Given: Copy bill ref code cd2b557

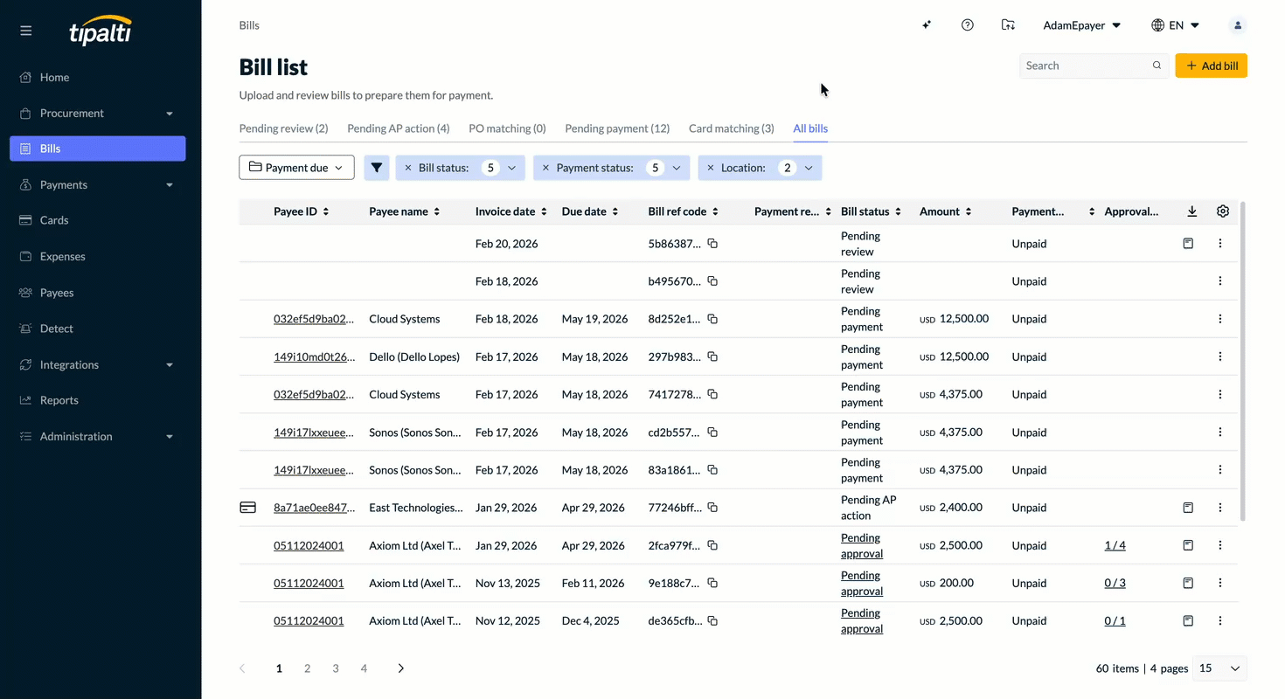Looking at the screenshot, I should 712,433.
